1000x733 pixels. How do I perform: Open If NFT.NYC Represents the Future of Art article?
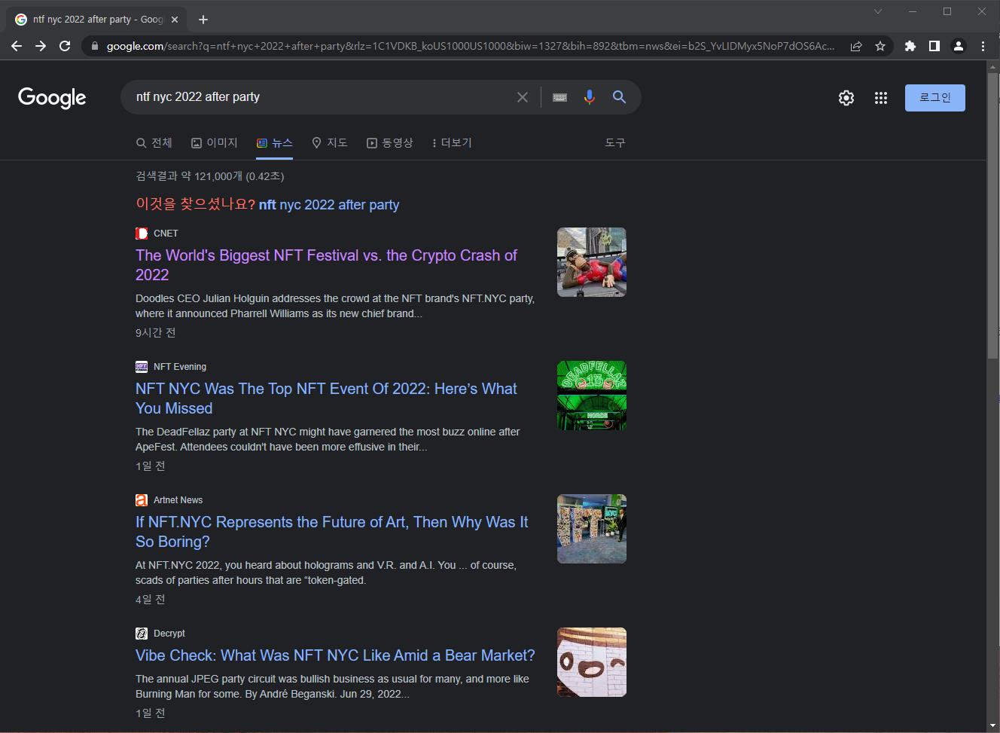[331, 532]
